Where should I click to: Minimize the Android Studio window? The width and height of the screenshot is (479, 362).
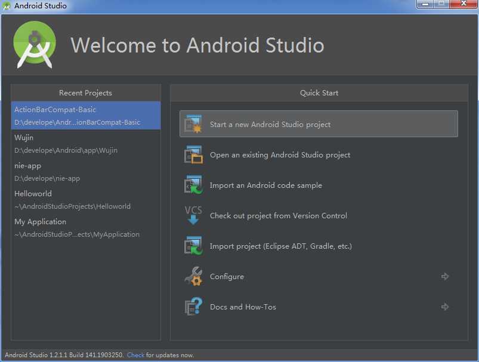pyautogui.click(x=425, y=4)
